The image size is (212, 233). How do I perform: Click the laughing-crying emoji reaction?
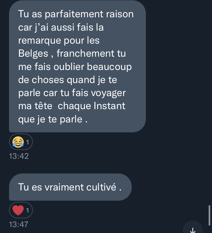[x=18, y=142]
